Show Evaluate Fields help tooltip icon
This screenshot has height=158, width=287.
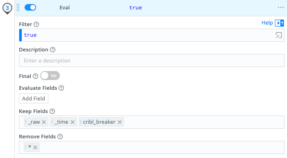[x=61, y=88]
